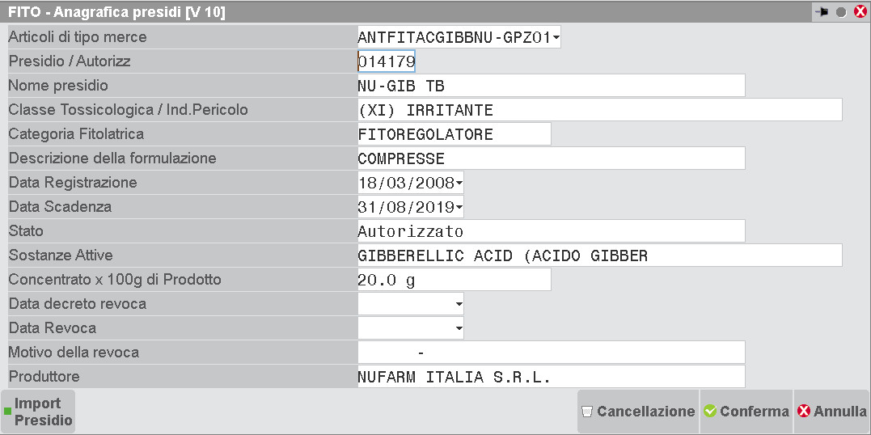Edit the Descrizione della formulazione field
The height and width of the screenshot is (435, 871).
tap(550, 158)
